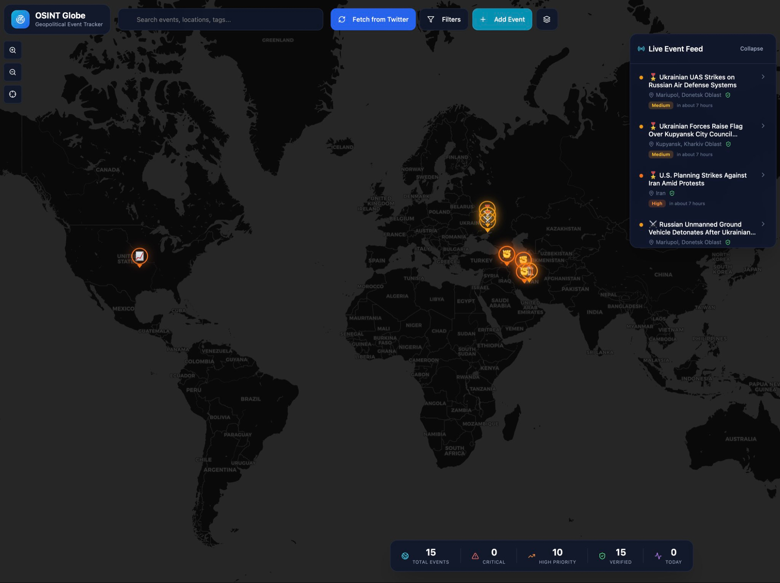The width and height of the screenshot is (780, 583).
Task: Expand the Kupyansk City Council event chevron
Action: coord(763,126)
